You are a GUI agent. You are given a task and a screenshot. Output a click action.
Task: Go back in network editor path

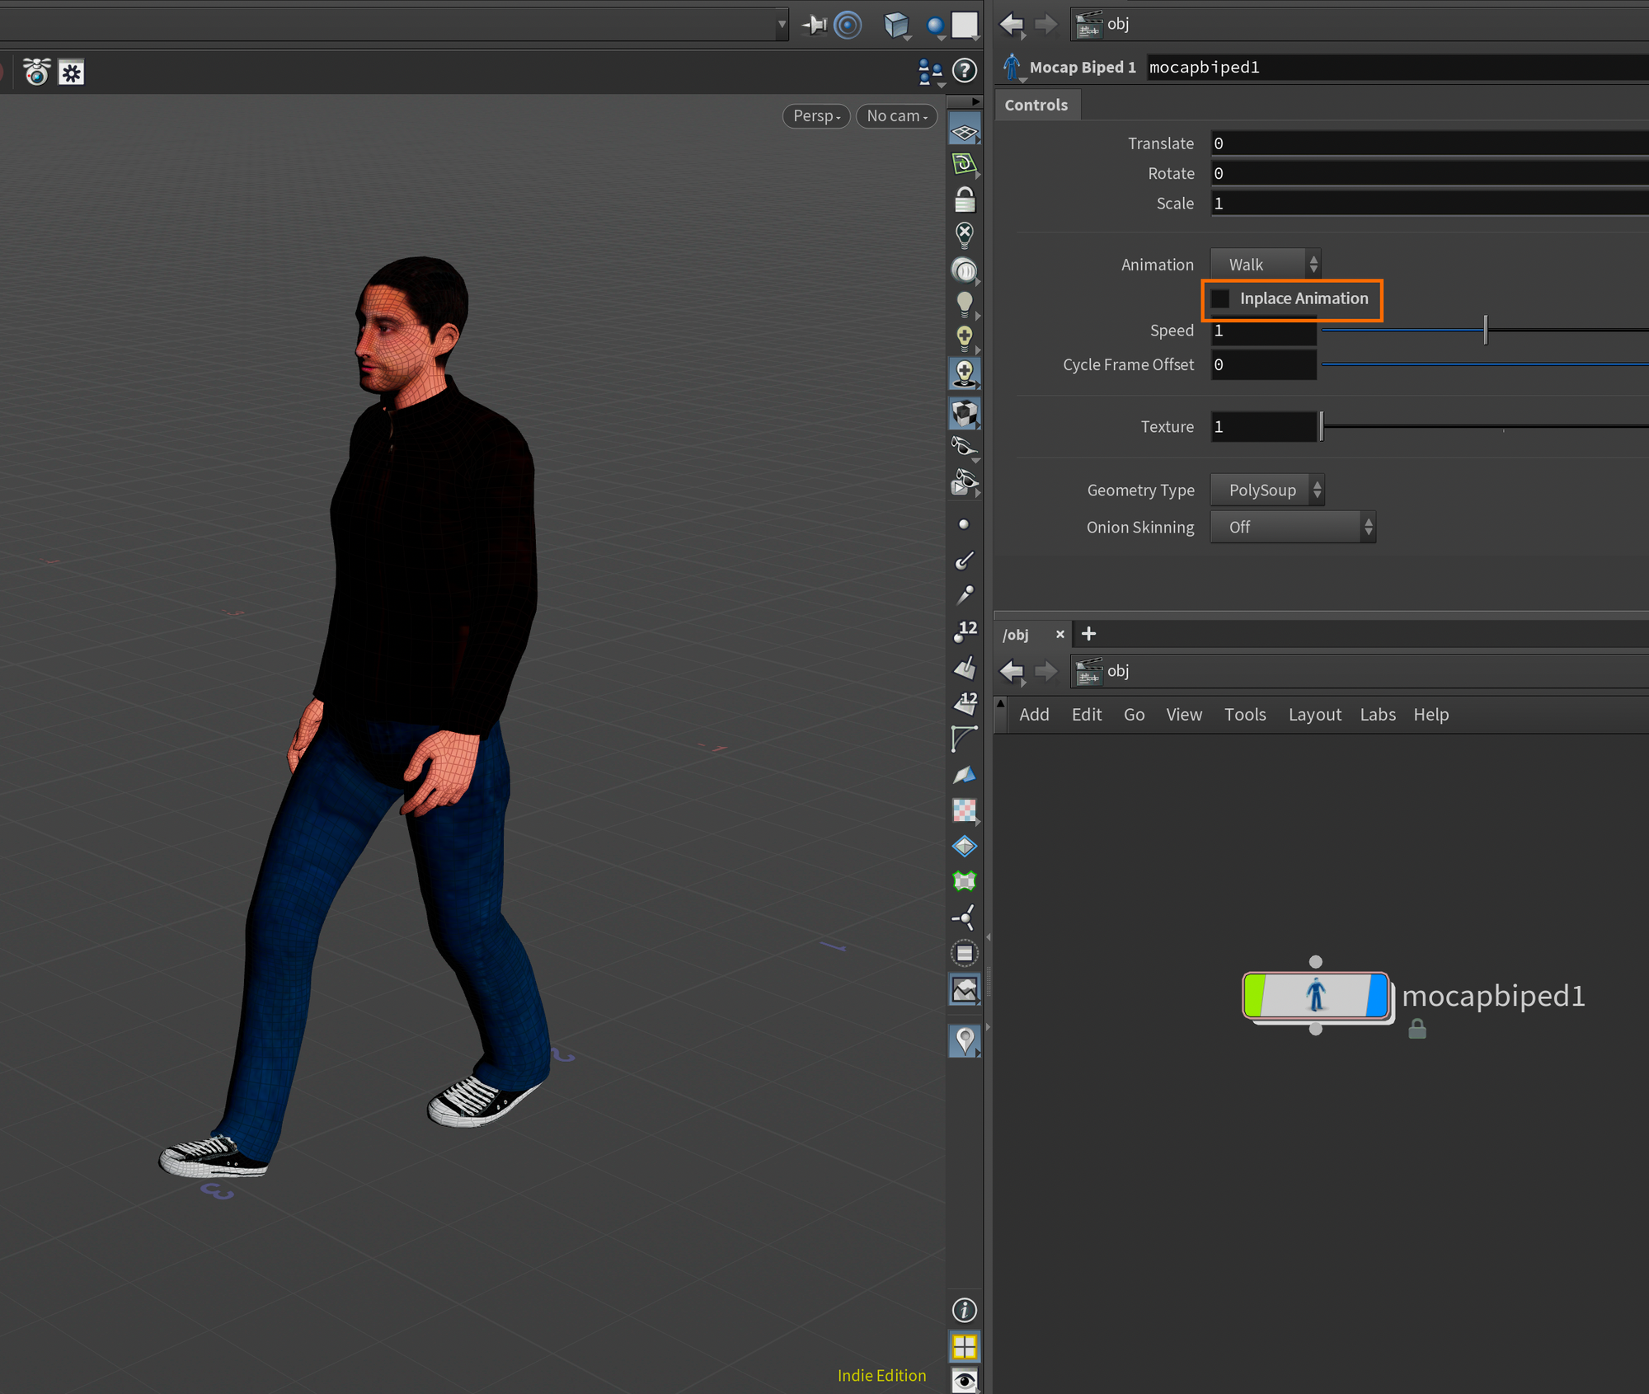[1012, 671]
